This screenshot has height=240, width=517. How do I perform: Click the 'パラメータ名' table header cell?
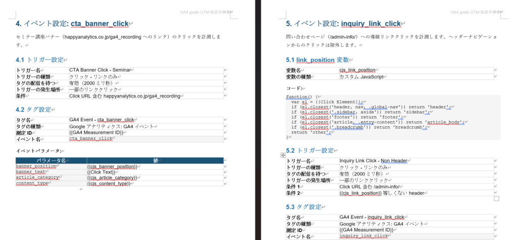(50, 161)
